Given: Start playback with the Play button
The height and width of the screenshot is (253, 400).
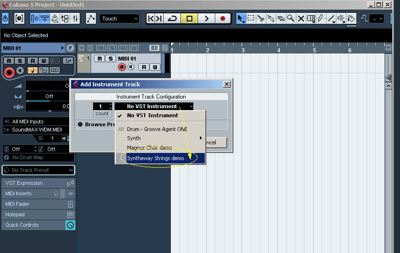Looking at the screenshot, I should [206, 19].
